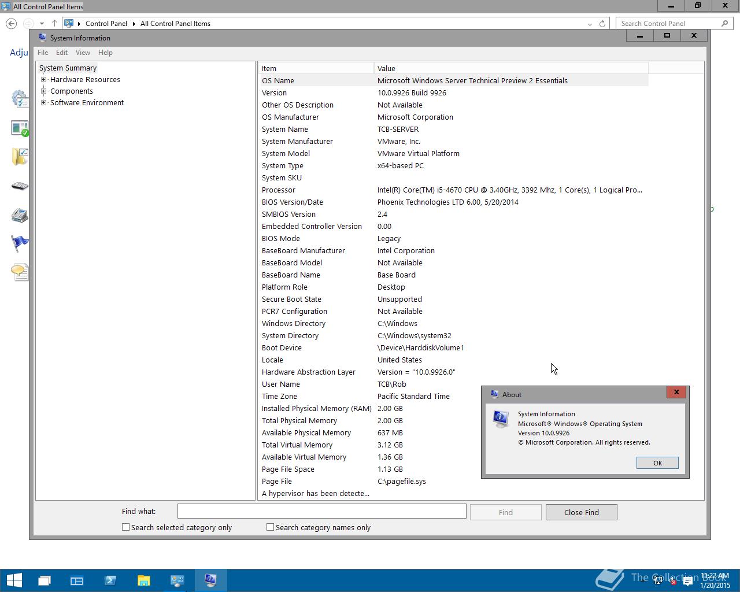Click the keyboard icon in Control Panel
Image resolution: width=740 pixels, height=592 pixels.
coord(20,186)
